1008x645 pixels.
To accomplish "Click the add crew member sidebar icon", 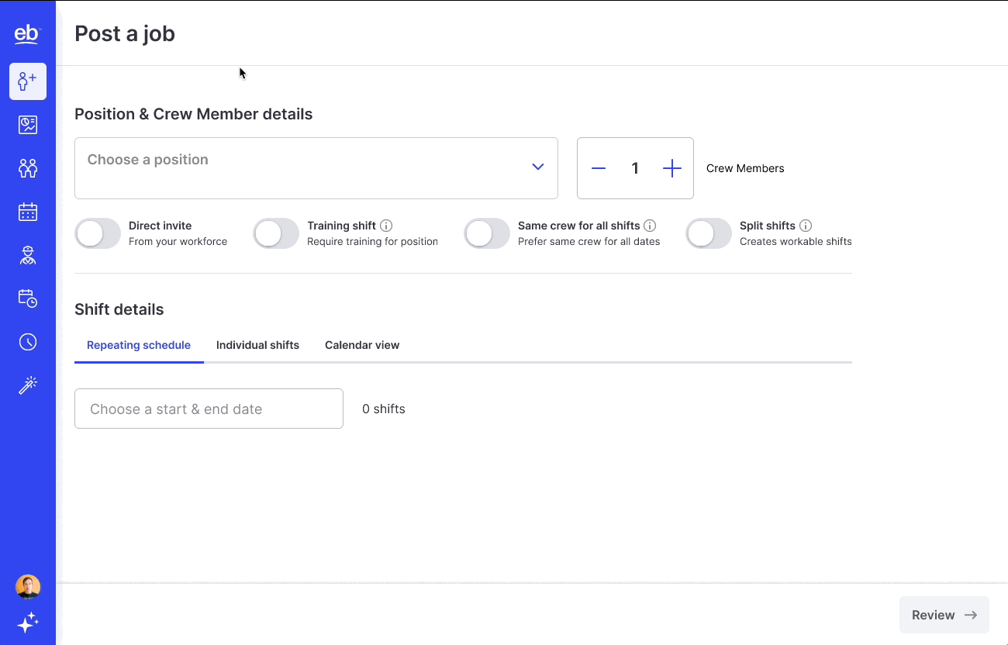I will (28, 81).
